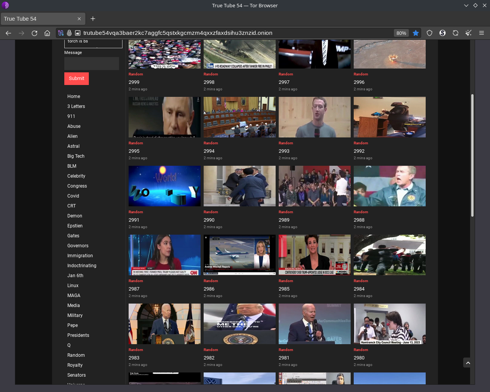The image size is (490, 392).
Task: Open the Astral category
Action: [x=73, y=146]
